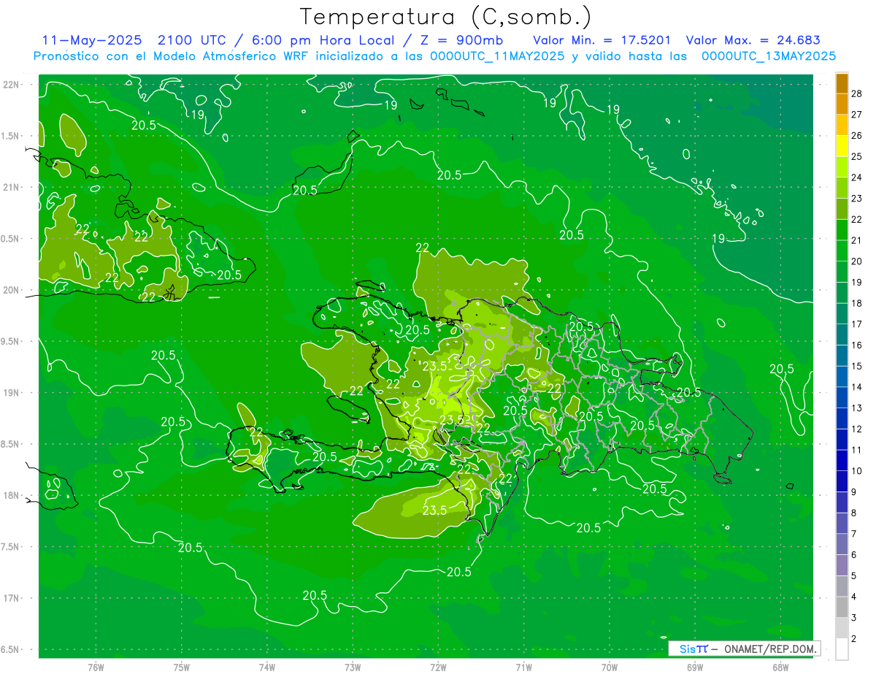Click the 20N latitude axis label

tap(11, 291)
